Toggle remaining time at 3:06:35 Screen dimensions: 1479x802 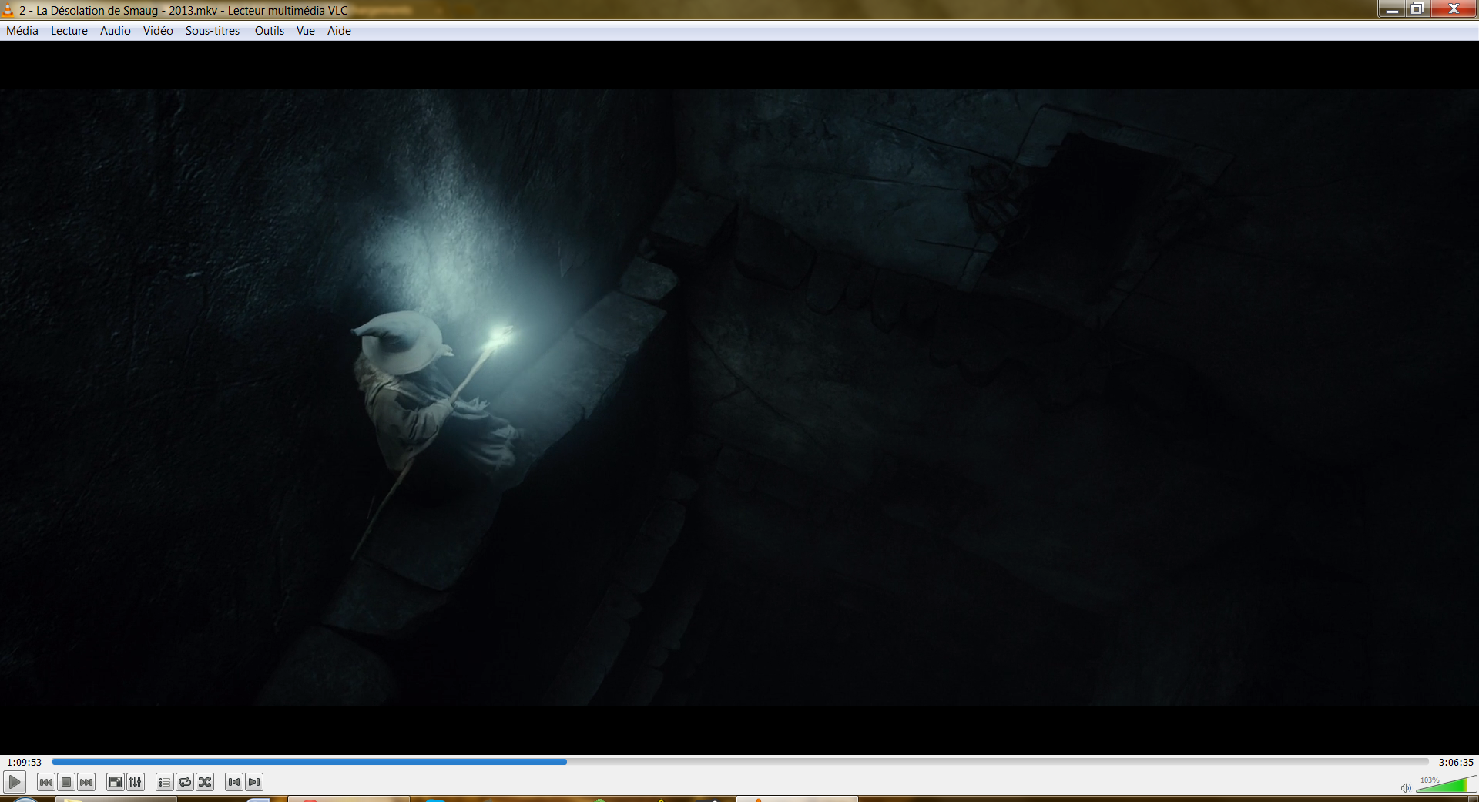[x=1456, y=762]
